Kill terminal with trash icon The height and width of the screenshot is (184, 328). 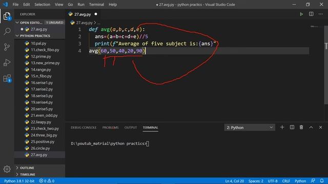301,127
